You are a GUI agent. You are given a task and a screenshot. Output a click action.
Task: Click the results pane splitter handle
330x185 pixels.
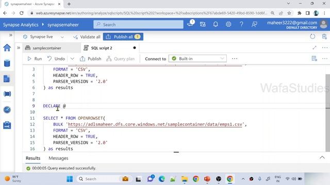click(176, 152)
